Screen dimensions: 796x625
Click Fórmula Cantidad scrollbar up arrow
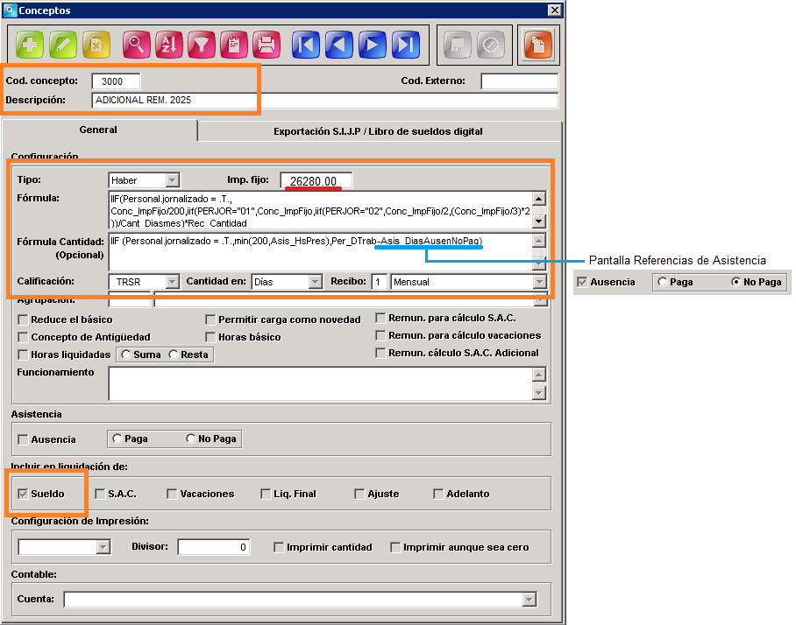coord(539,240)
